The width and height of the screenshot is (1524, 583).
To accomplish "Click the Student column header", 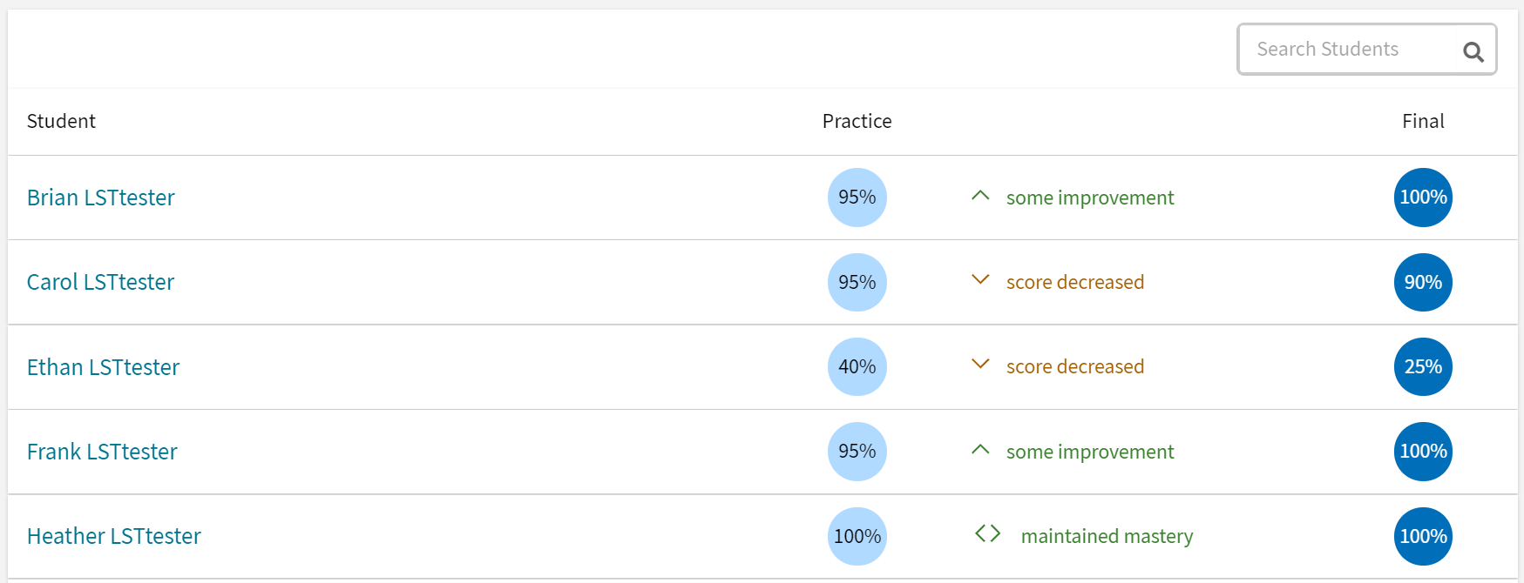I will [61, 121].
